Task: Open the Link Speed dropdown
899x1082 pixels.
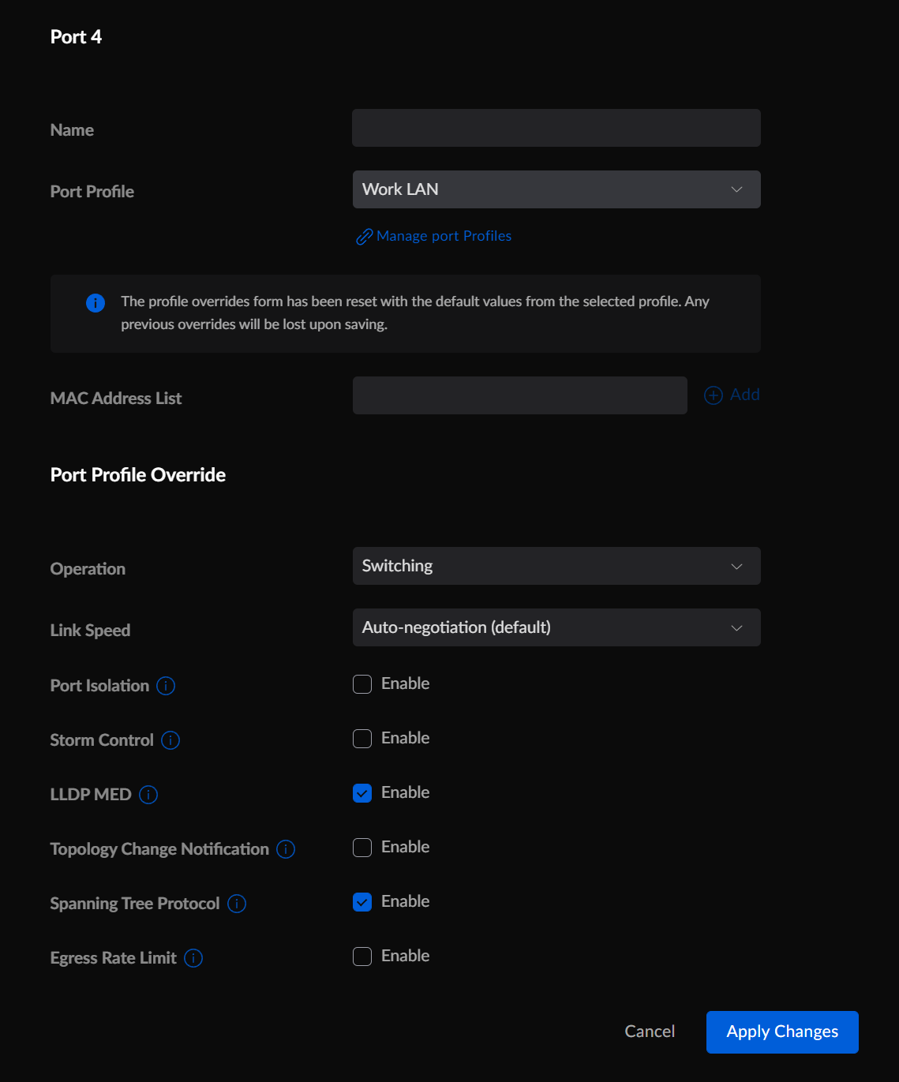Action: click(x=556, y=627)
